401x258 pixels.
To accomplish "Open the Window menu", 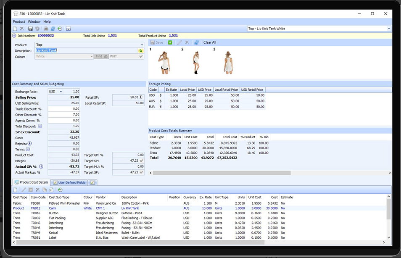I will [x=34, y=21].
